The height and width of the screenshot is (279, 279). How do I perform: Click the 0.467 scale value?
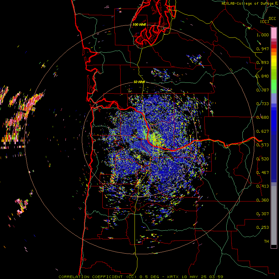click(x=263, y=173)
